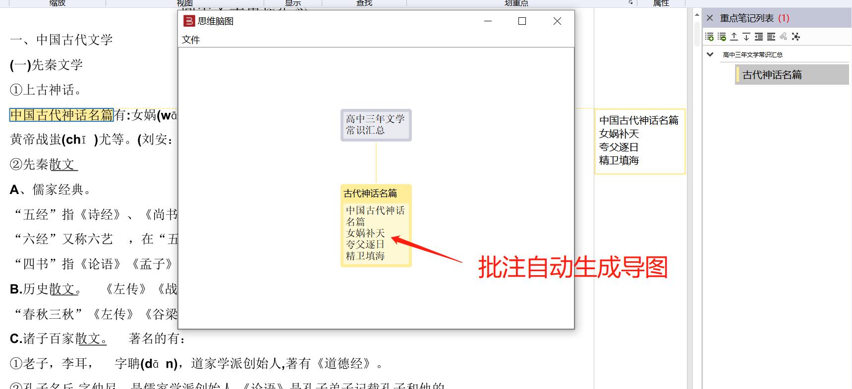The width and height of the screenshot is (852, 389).
Task: Click the 划重点 ribbon group label
Action: click(516, 3)
